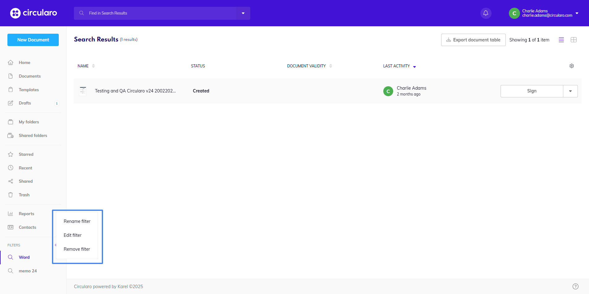Expand the search options dropdown arrow
589x294 pixels.
pyautogui.click(x=243, y=13)
